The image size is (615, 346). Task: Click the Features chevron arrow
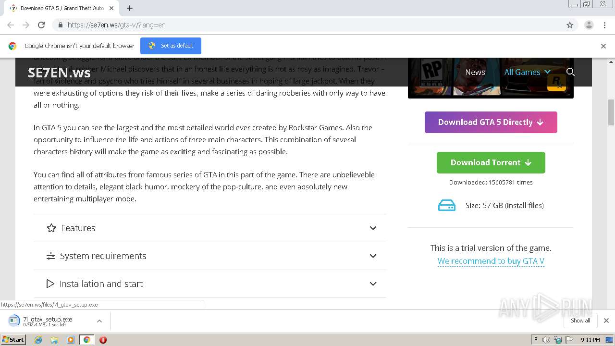pos(373,228)
